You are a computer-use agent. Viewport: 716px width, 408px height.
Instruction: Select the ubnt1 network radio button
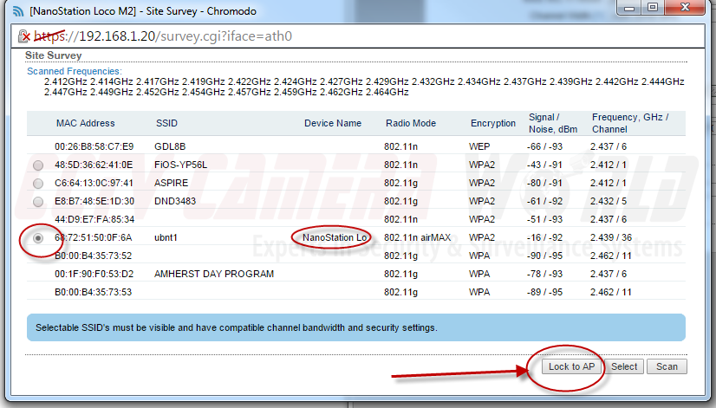[38, 237]
